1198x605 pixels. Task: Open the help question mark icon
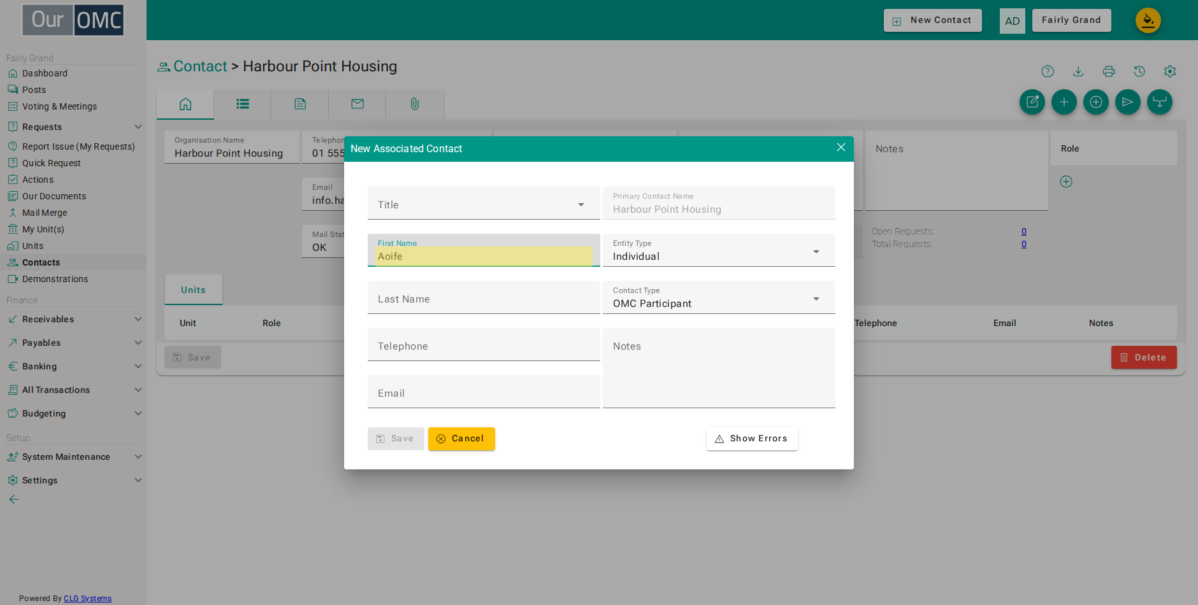(x=1048, y=71)
